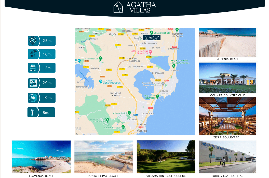Click the Villamartin Golf map pin

(x=129, y=113)
